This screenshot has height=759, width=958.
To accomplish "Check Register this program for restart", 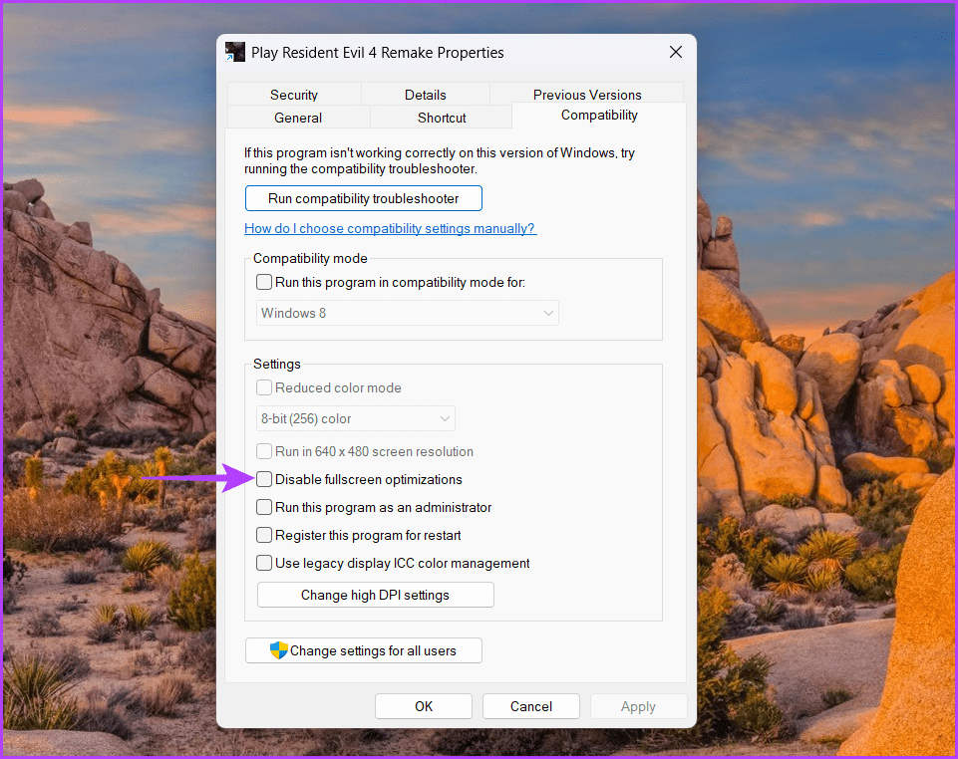I will (x=264, y=535).
